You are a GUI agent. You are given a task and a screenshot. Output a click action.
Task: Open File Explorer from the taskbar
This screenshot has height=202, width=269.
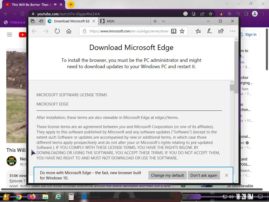(x=45, y=197)
